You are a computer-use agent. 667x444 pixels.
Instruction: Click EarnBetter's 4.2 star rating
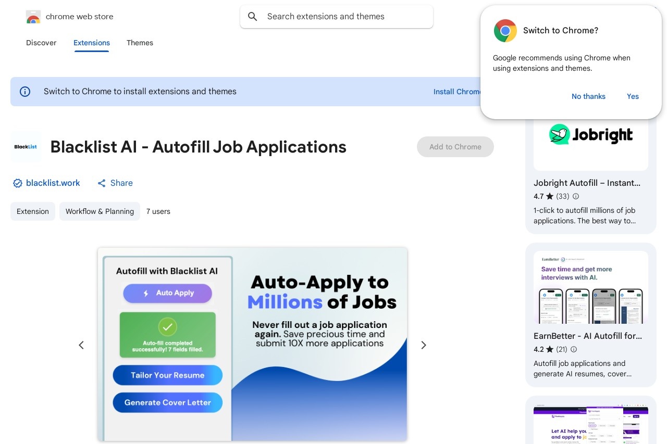pyautogui.click(x=544, y=350)
